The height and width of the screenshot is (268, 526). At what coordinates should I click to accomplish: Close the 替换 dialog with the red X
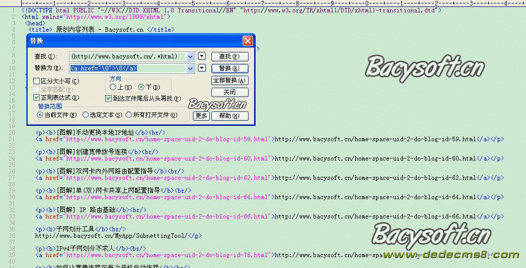click(x=248, y=41)
